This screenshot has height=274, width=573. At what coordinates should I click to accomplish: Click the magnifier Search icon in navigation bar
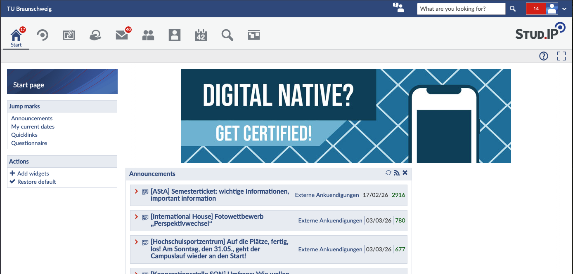click(227, 35)
